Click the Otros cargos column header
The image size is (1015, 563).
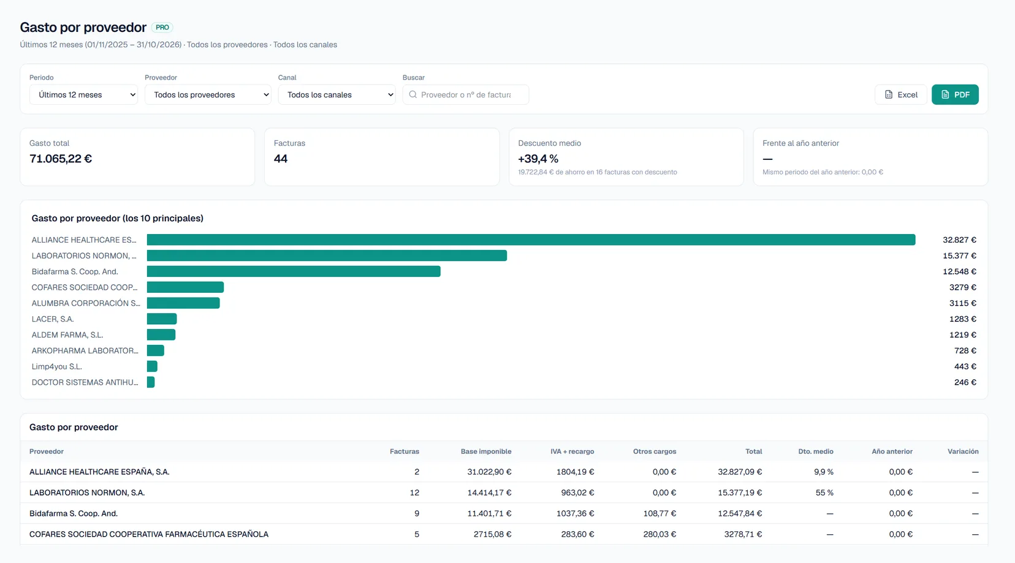point(655,452)
